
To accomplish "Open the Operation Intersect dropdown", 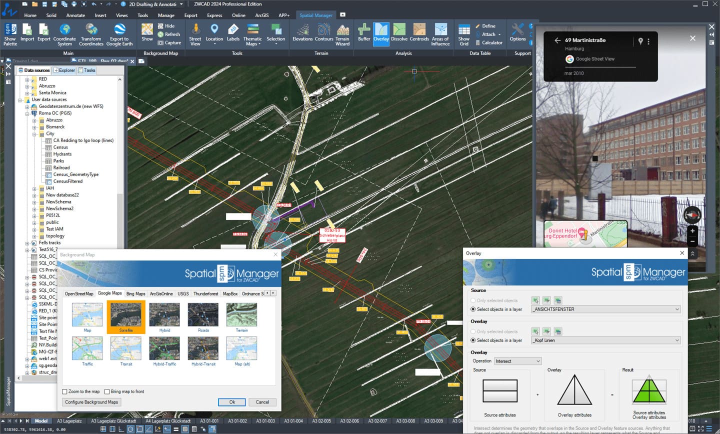I will point(518,361).
